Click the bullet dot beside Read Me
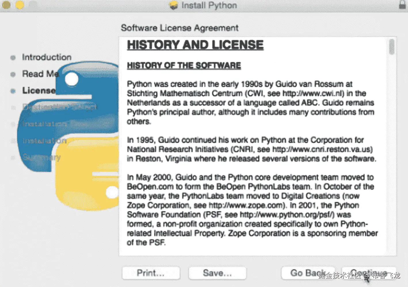This screenshot has height=287, width=408. 13,74
